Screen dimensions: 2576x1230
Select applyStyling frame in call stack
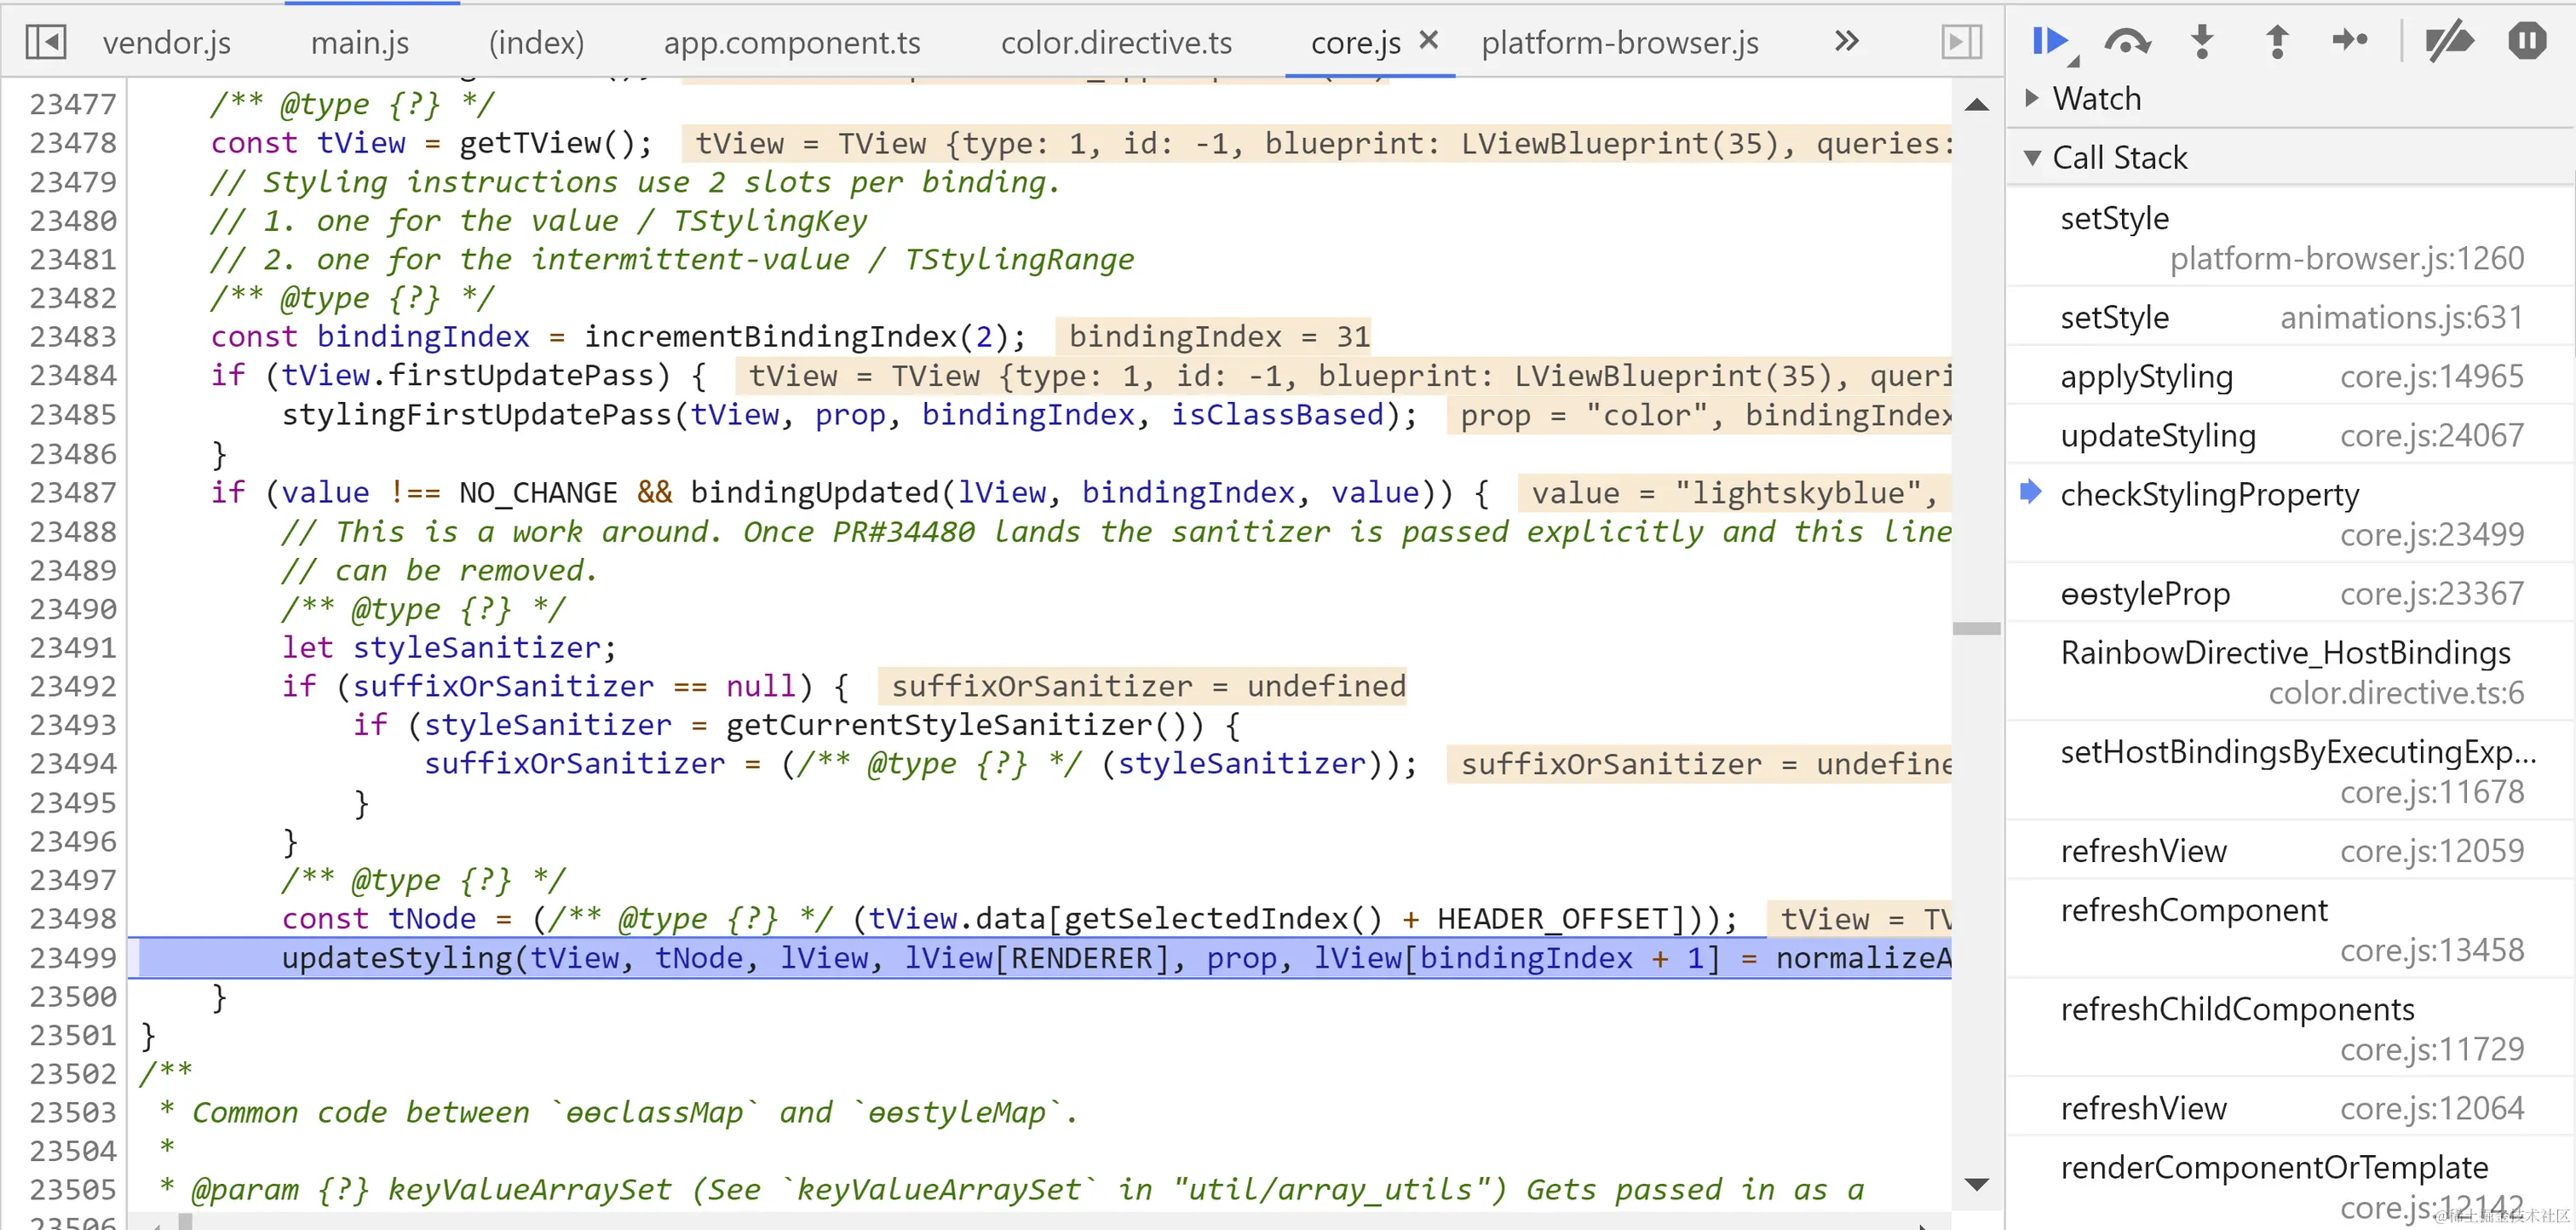tap(2146, 376)
